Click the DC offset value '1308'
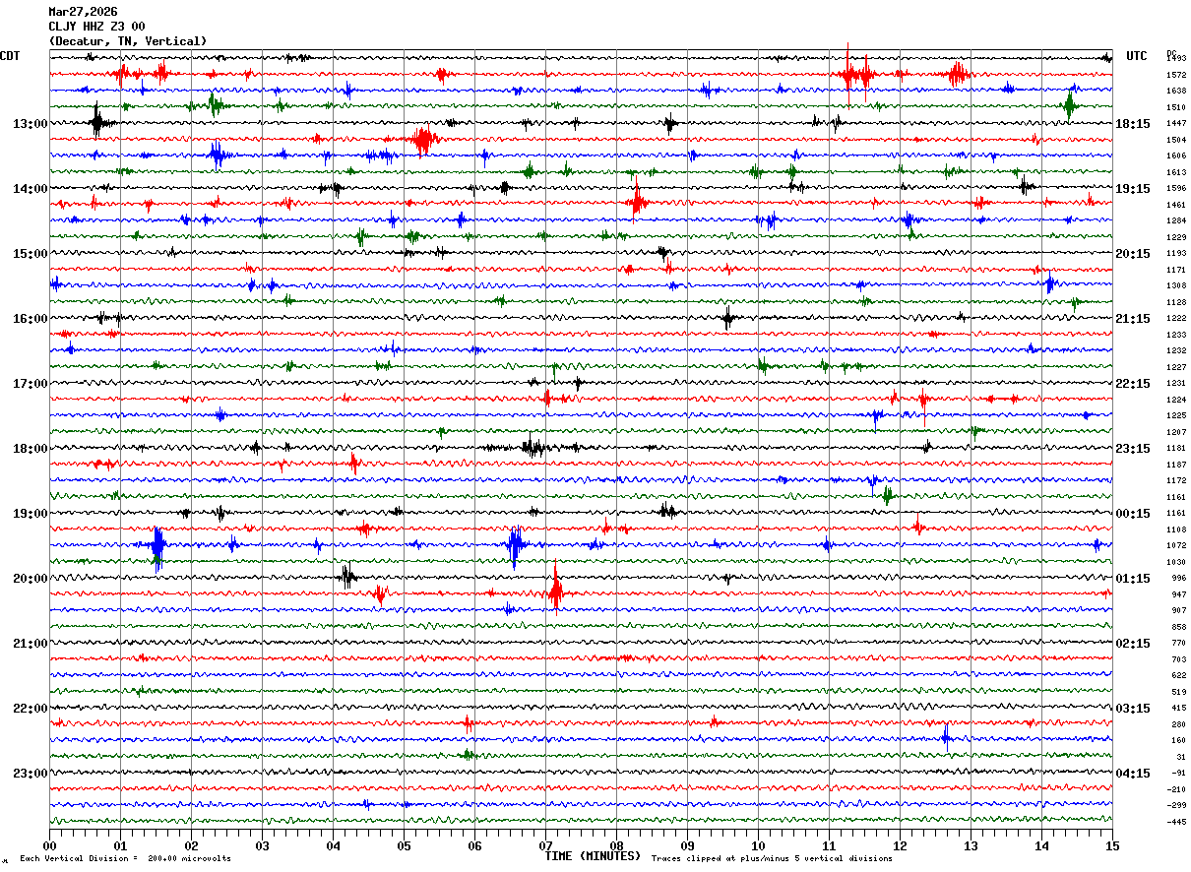 click(1176, 286)
